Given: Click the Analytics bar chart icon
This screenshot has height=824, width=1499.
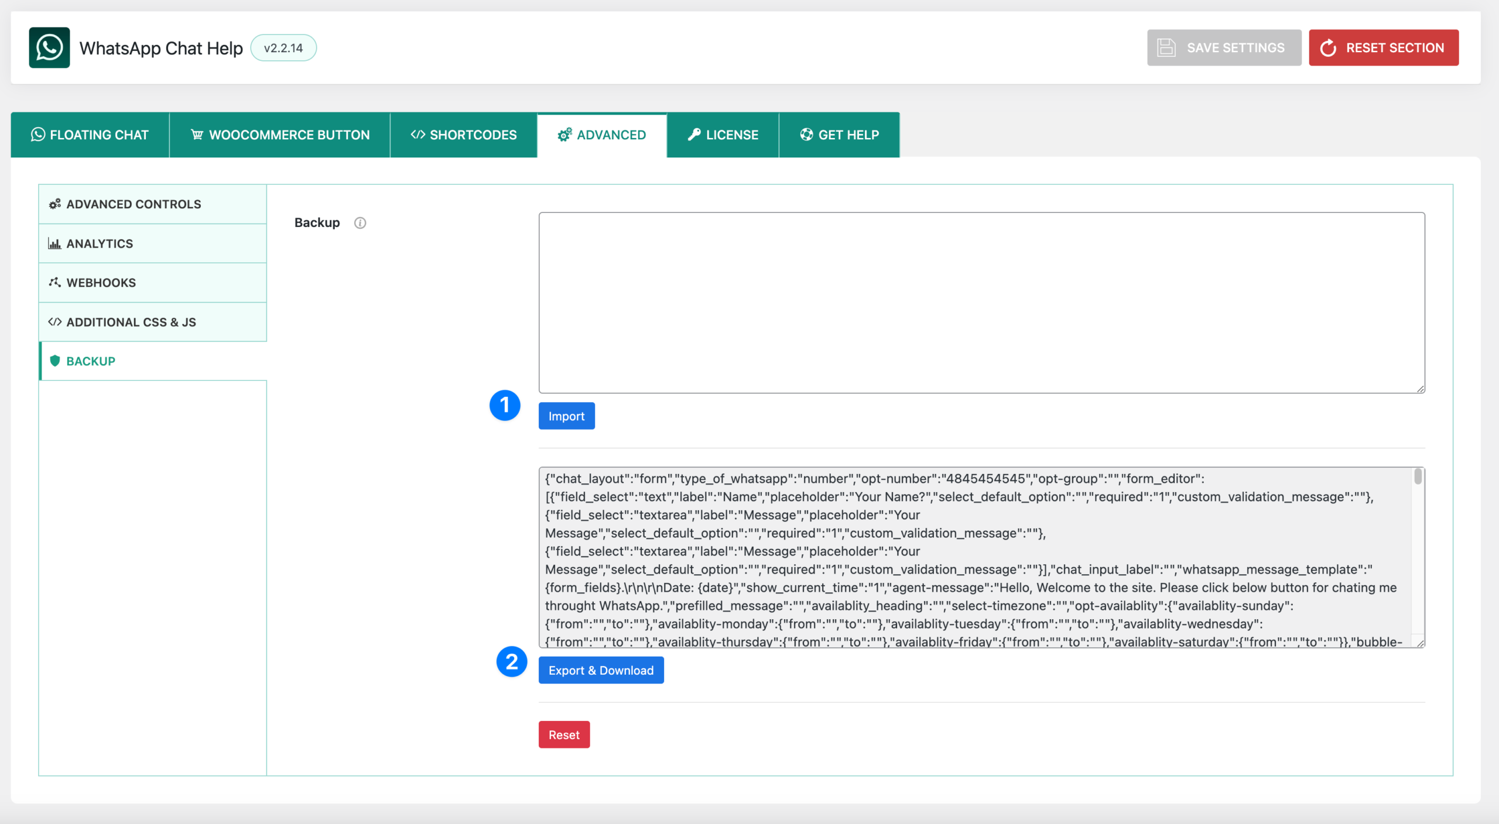Looking at the screenshot, I should 54,243.
